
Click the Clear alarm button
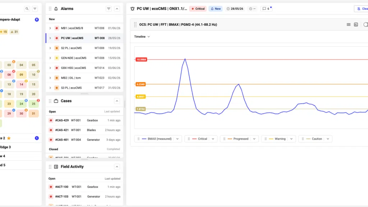point(362,9)
